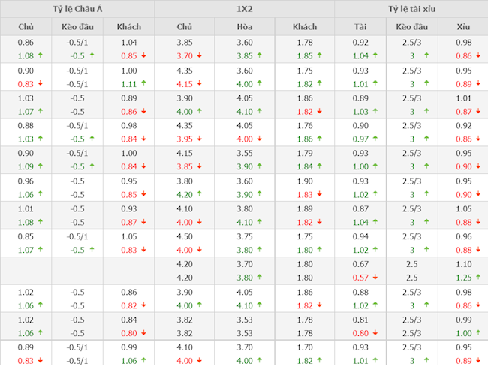The height and width of the screenshot is (366, 488).
Task: Click the down arrow beside 3.95 odds
Action: pos(200,139)
